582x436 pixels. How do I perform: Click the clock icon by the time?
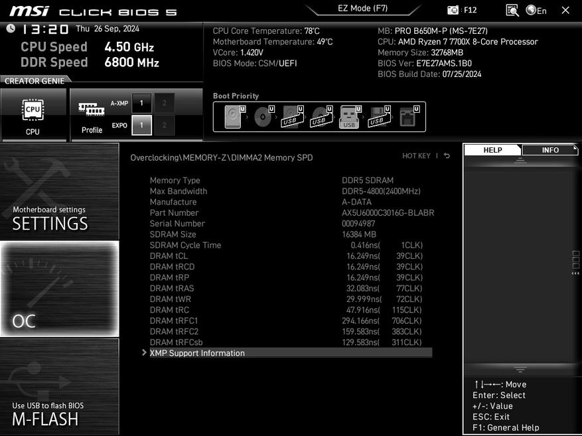11,28
